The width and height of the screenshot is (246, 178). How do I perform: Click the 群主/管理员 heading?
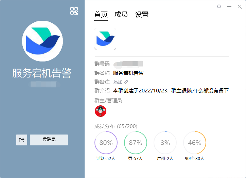pyautogui.click(x=108, y=101)
